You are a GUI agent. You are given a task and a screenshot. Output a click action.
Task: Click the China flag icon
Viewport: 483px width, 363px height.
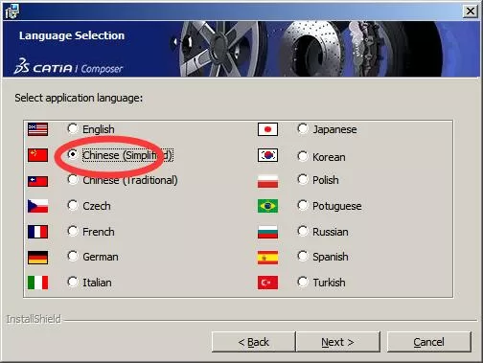[37, 155]
